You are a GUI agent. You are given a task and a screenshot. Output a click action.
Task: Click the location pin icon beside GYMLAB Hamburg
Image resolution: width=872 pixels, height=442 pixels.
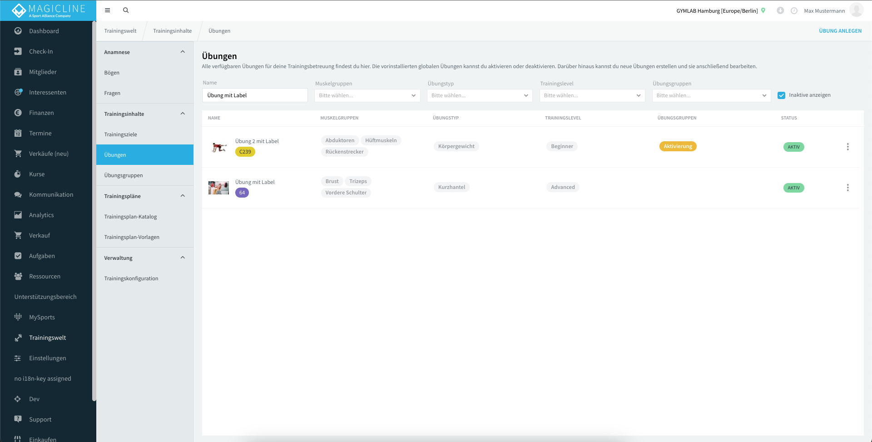click(x=763, y=10)
